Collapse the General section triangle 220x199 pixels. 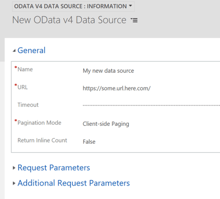(x=14, y=51)
